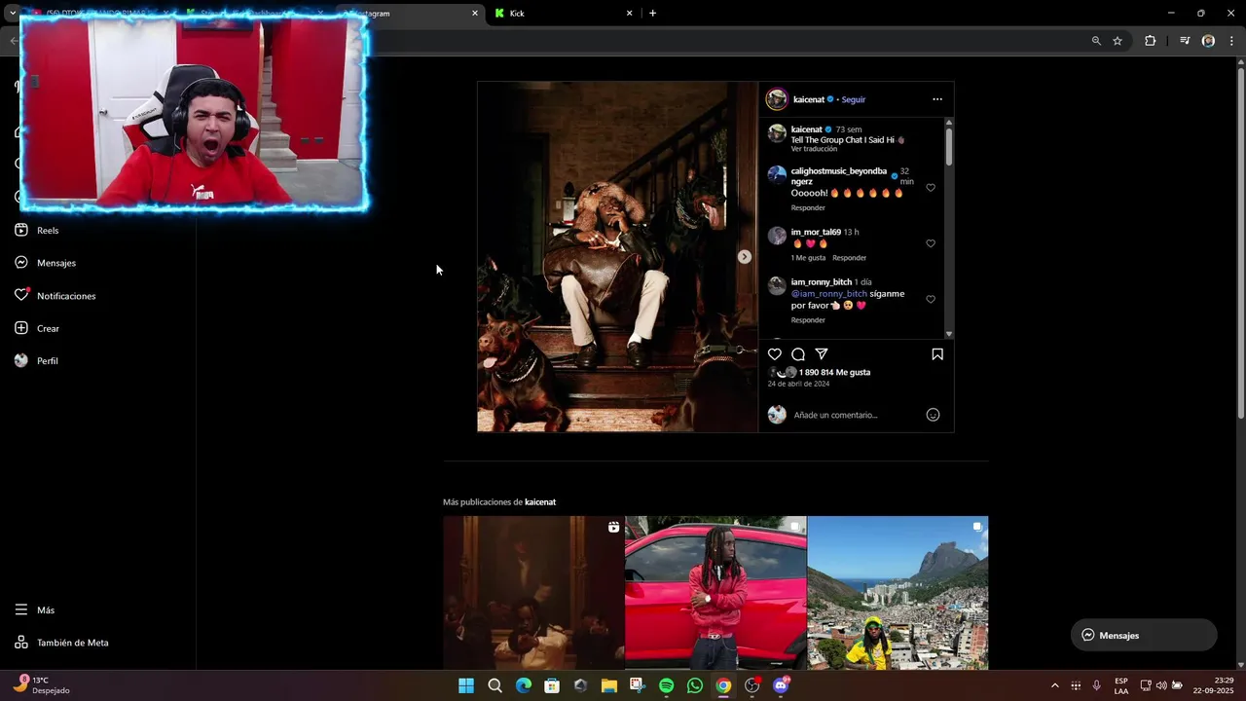Focus the Añade un comentario field
The image size is (1246, 701).
click(835, 415)
